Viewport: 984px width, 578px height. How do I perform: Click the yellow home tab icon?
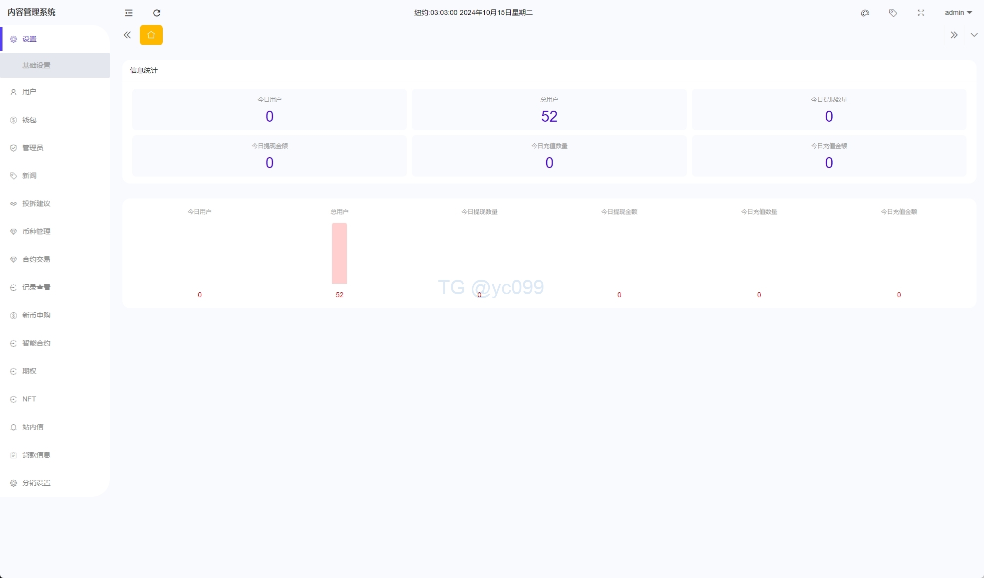[x=151, y=35]
